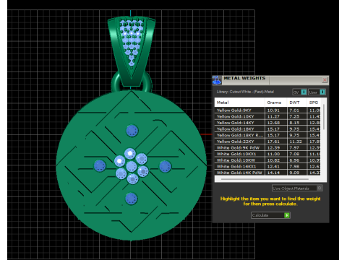Viewport: 347px width, 260px height.
Task: Click the DWT value '11.32'
Action: point(296,142)
